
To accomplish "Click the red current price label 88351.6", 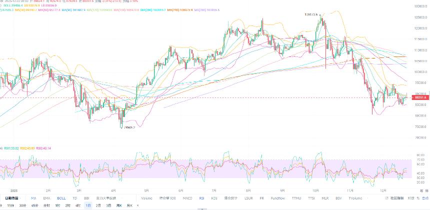I will point(420,97).
